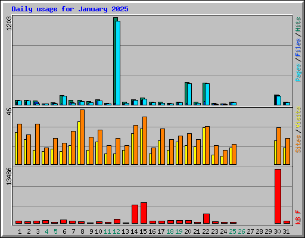Click the orange visits bar for day 17
This screenshot has width=305, height=238.
pos(163,146)
